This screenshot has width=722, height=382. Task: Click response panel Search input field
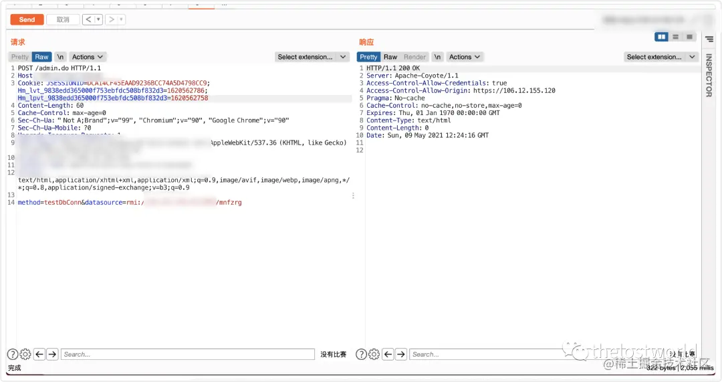pyautogui.click(x=536, y=355)
